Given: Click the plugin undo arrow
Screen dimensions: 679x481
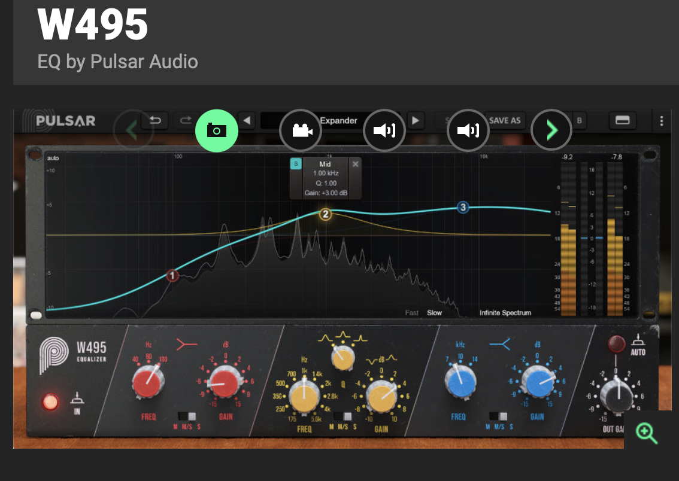Looking at the screenshot, I should (155, 120).
